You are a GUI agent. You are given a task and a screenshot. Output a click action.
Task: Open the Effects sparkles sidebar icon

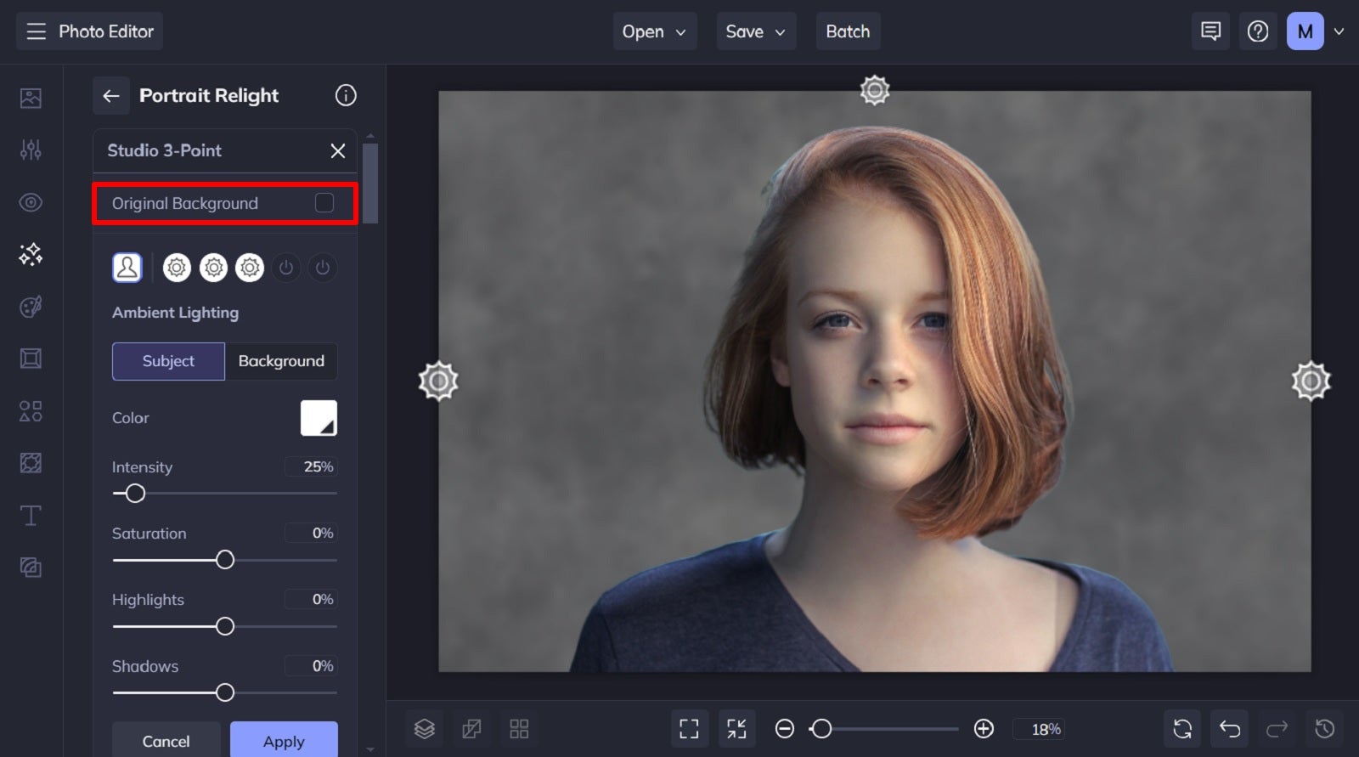click(x=31, y=254)
